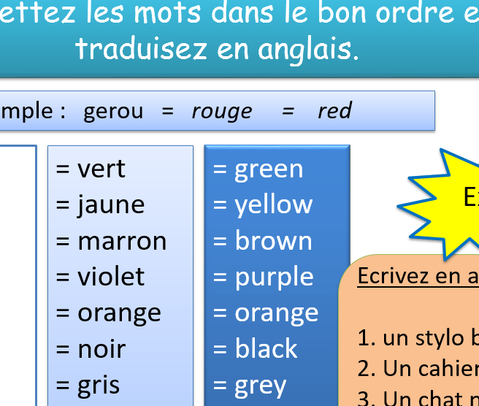Click the 'mots dans le bon ordre' title line
This screenshot has height=406, width=479.
pos(239,12)
